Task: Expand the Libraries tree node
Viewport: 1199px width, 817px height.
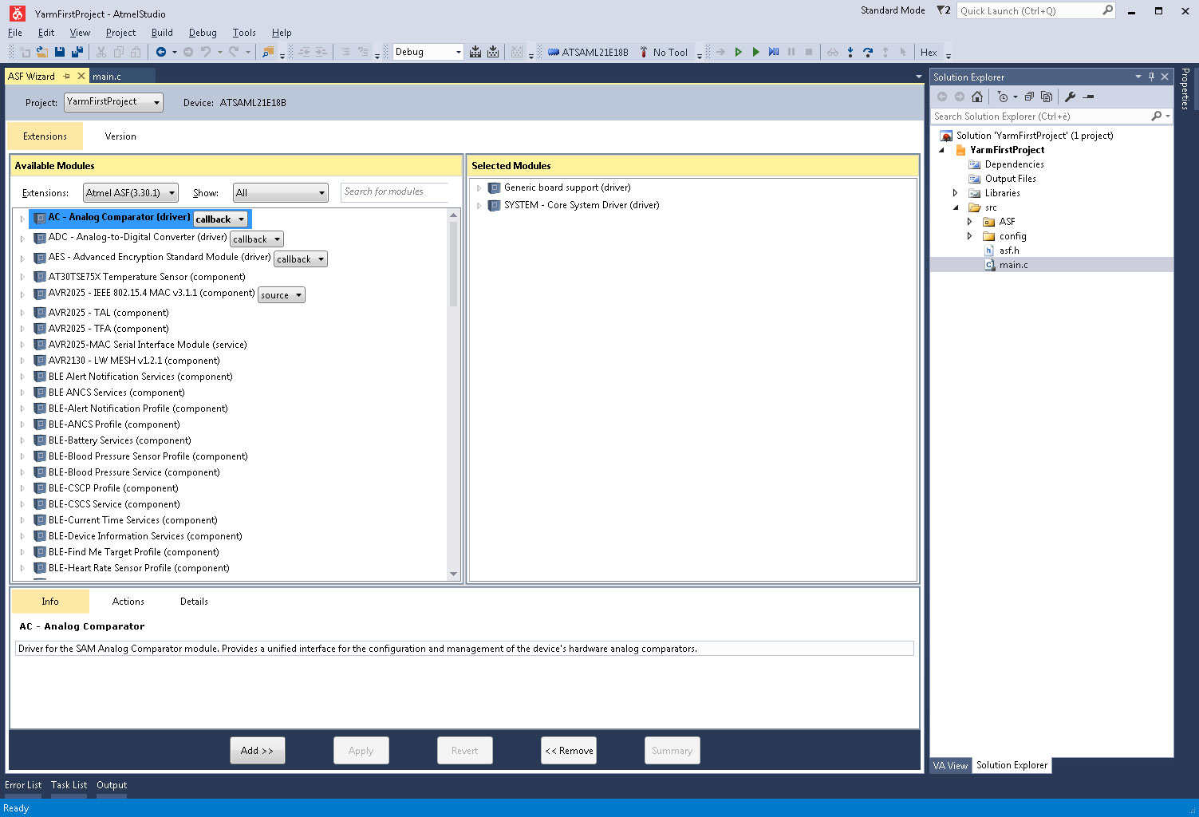Action: click(x=955, y=193)
